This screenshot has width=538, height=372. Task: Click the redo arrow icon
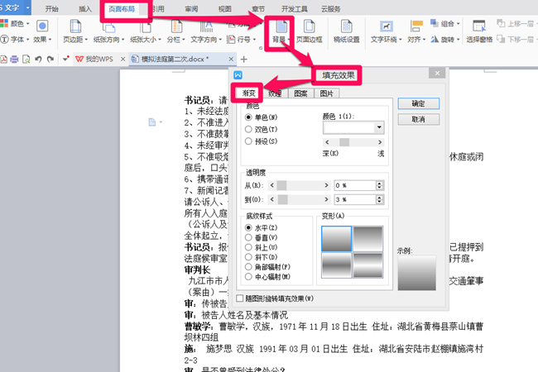click(50, 60)
